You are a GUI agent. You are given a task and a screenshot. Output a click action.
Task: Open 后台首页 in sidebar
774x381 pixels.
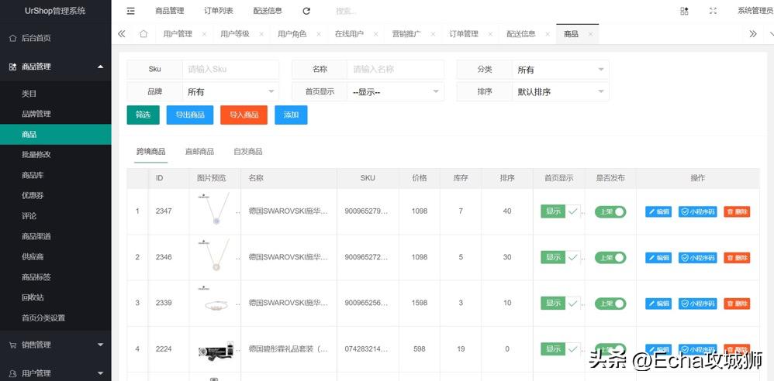pyautogui.click(x=56, y=38)
